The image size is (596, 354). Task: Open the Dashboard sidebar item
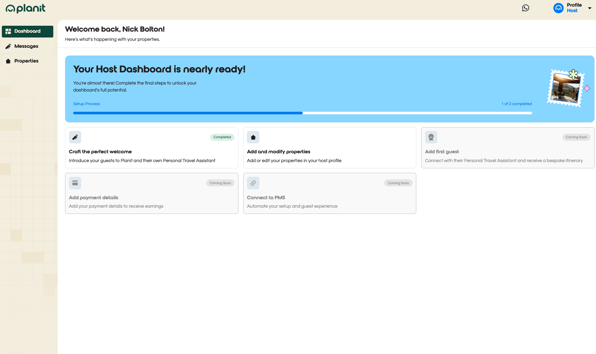[x=28, y=31]
